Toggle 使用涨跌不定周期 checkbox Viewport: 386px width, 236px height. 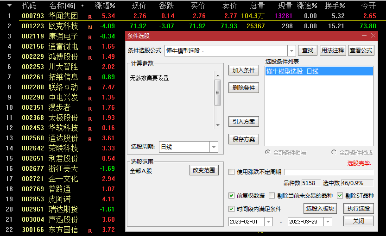[x=231, y=172]
